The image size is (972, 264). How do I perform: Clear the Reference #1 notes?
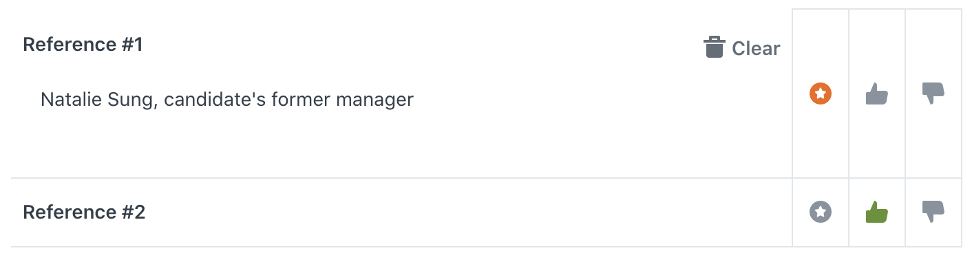point(742,48)
